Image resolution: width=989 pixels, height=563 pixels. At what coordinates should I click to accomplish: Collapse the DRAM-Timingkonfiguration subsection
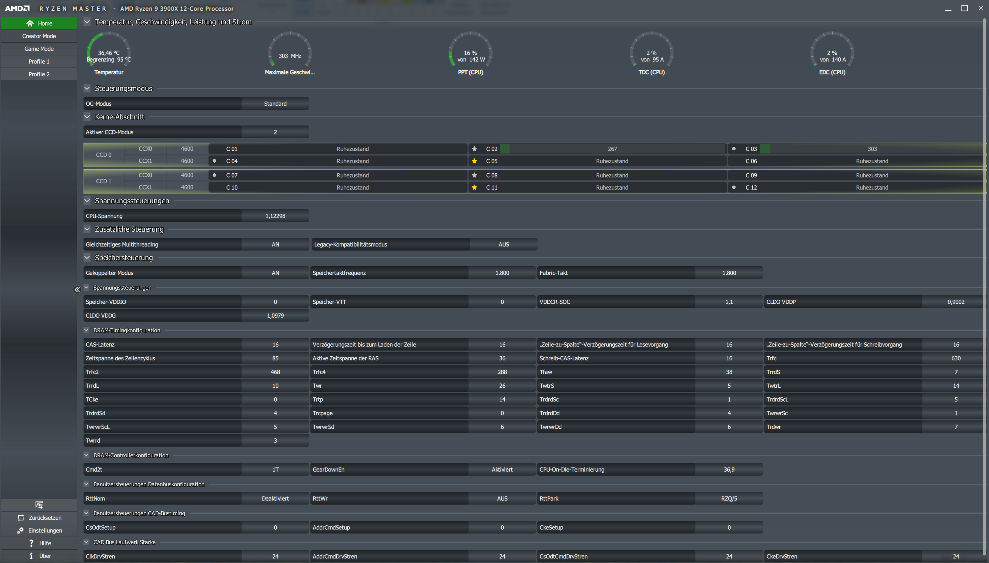click(86, 330)
